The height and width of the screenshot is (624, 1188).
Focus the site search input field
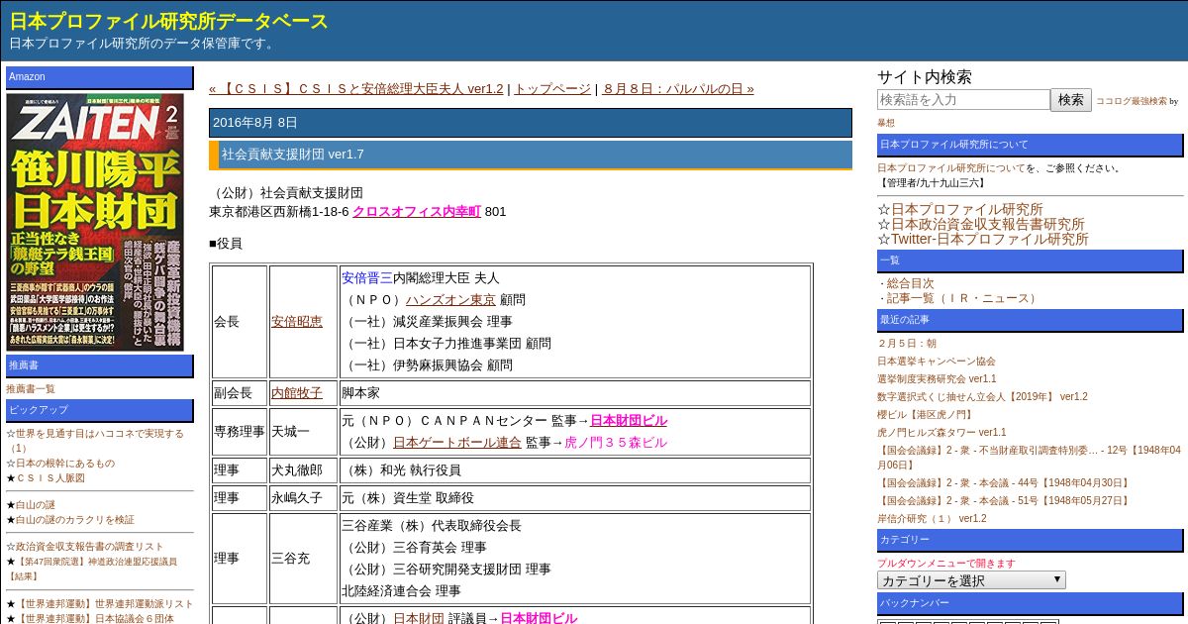point(963,99)
